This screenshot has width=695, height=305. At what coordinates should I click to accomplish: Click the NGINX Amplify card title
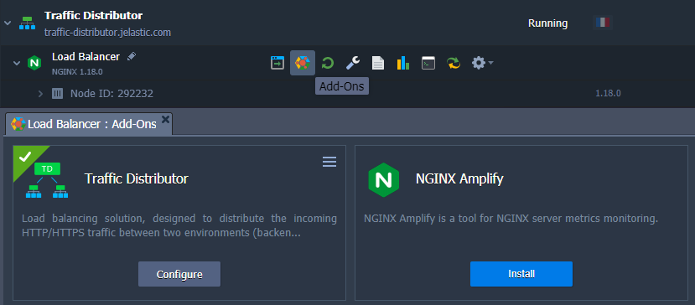(x=459, y=178)
